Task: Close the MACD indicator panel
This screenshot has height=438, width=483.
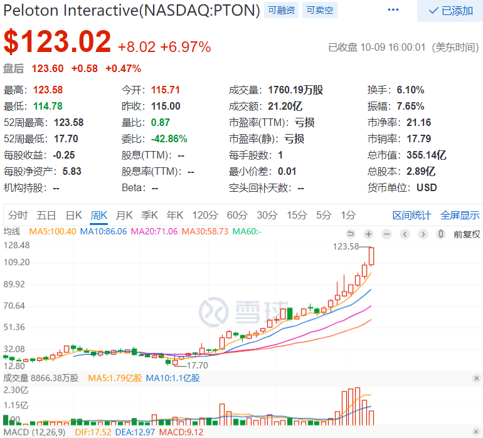Action: [x=476, y=432]
